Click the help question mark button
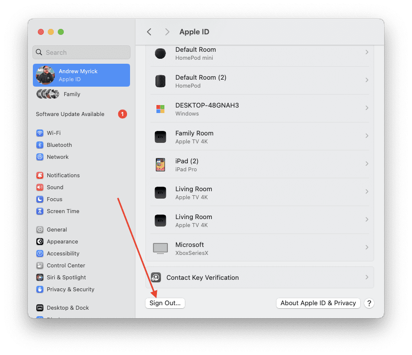This screenshot has height=355, width=412. point(369,303)
